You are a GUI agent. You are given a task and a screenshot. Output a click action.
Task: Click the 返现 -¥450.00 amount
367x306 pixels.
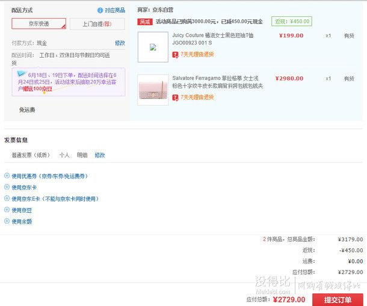pos(351,250)
